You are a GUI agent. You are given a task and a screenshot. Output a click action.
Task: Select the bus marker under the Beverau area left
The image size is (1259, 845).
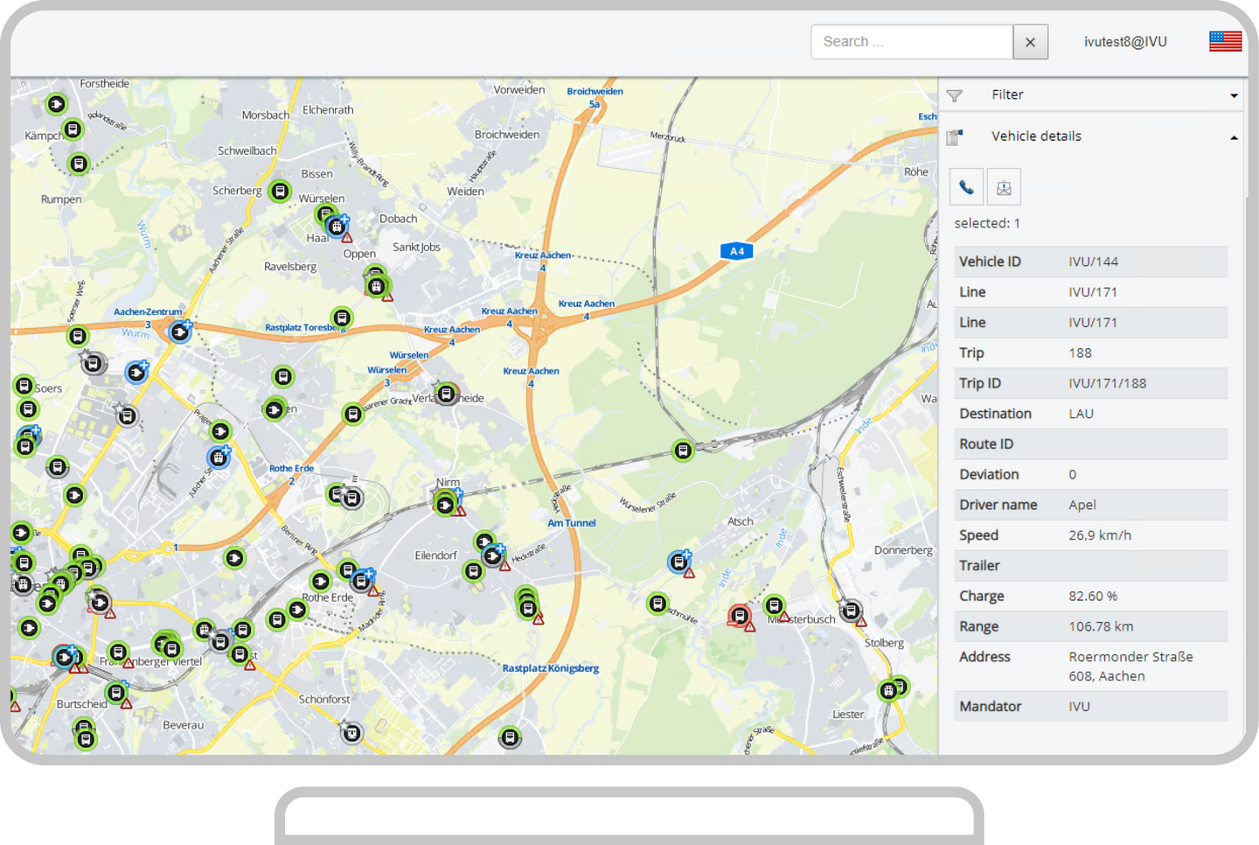tap(85, 739)
